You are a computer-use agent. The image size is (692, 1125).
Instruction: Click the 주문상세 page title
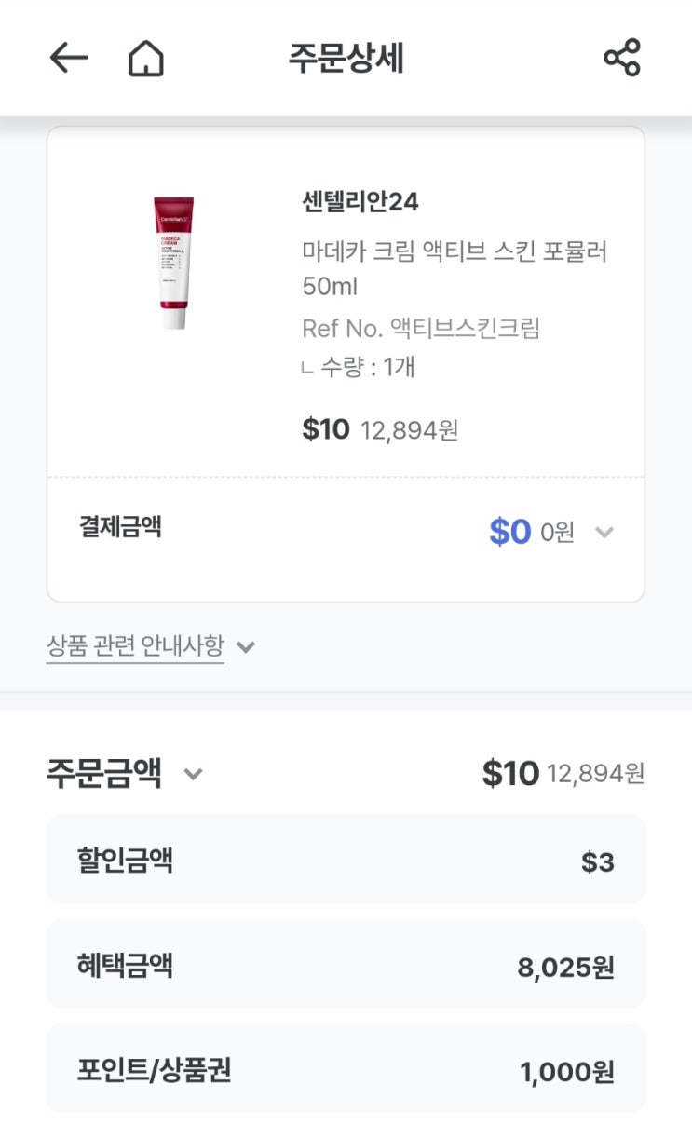(x=346, y=59)
